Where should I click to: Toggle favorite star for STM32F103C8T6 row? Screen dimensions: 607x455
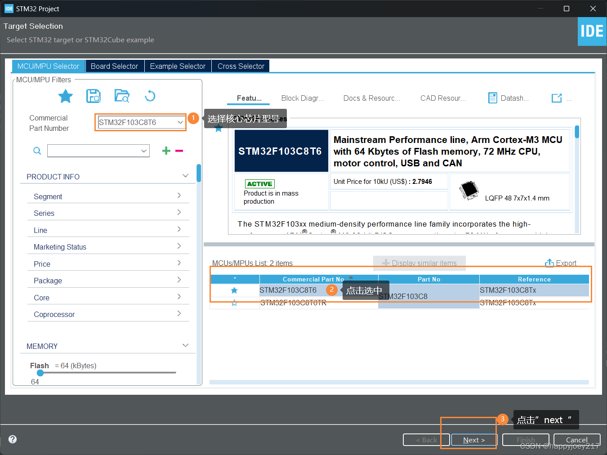234,290
